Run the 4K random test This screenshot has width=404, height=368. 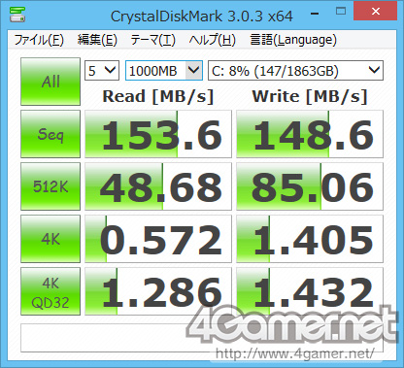(50, 239)
